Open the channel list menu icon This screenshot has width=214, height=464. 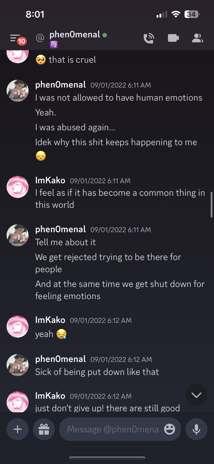(15, 38)
